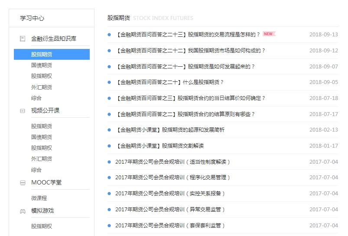
Task: Select highlighted 股指期货 under 金融衍生品知识库
Action: click(42, 55)
